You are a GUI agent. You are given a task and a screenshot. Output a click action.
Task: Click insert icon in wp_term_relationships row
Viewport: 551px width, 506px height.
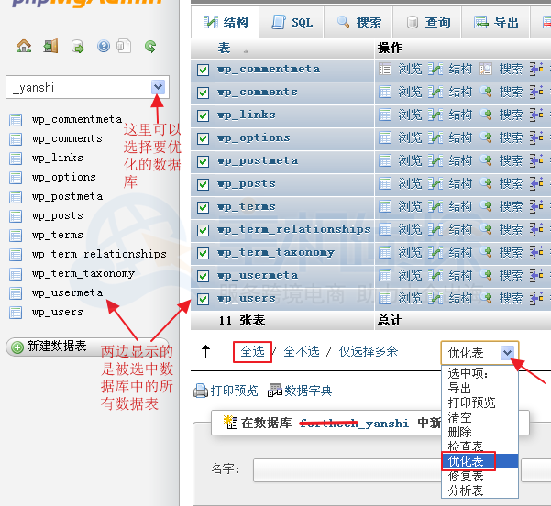[536, 229]
